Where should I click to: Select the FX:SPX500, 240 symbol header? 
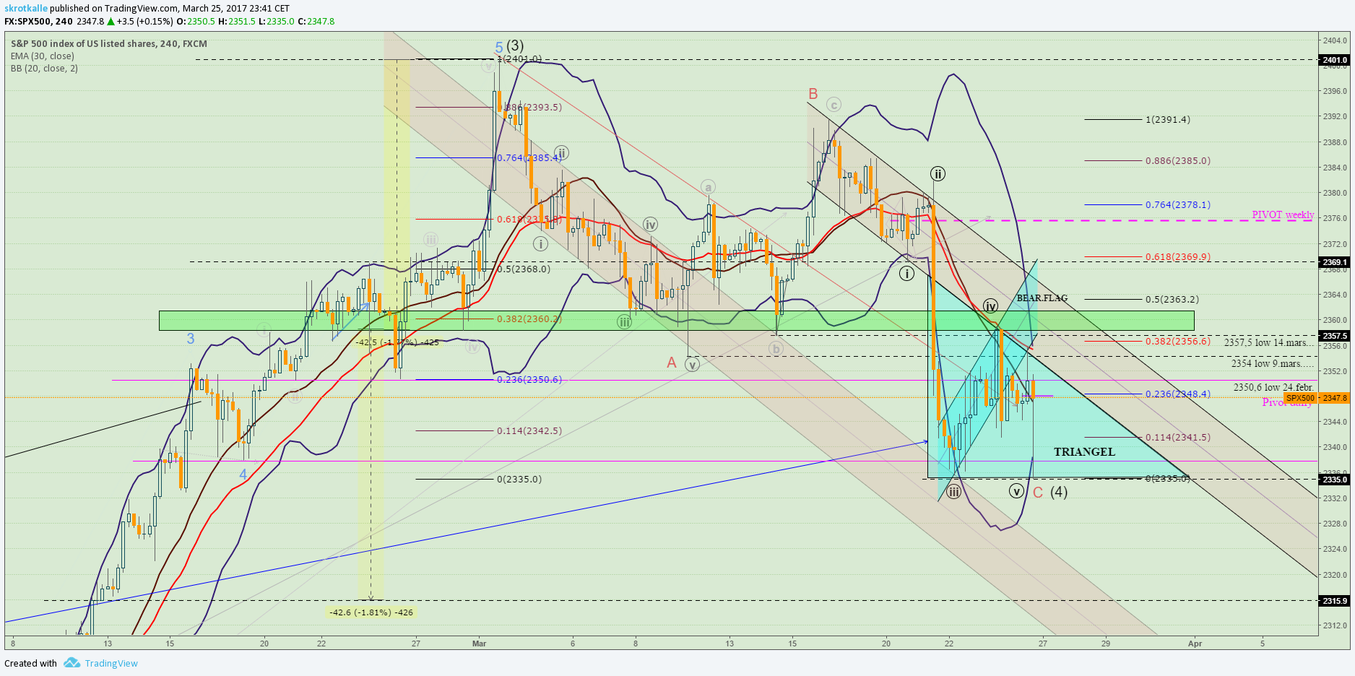38,22
